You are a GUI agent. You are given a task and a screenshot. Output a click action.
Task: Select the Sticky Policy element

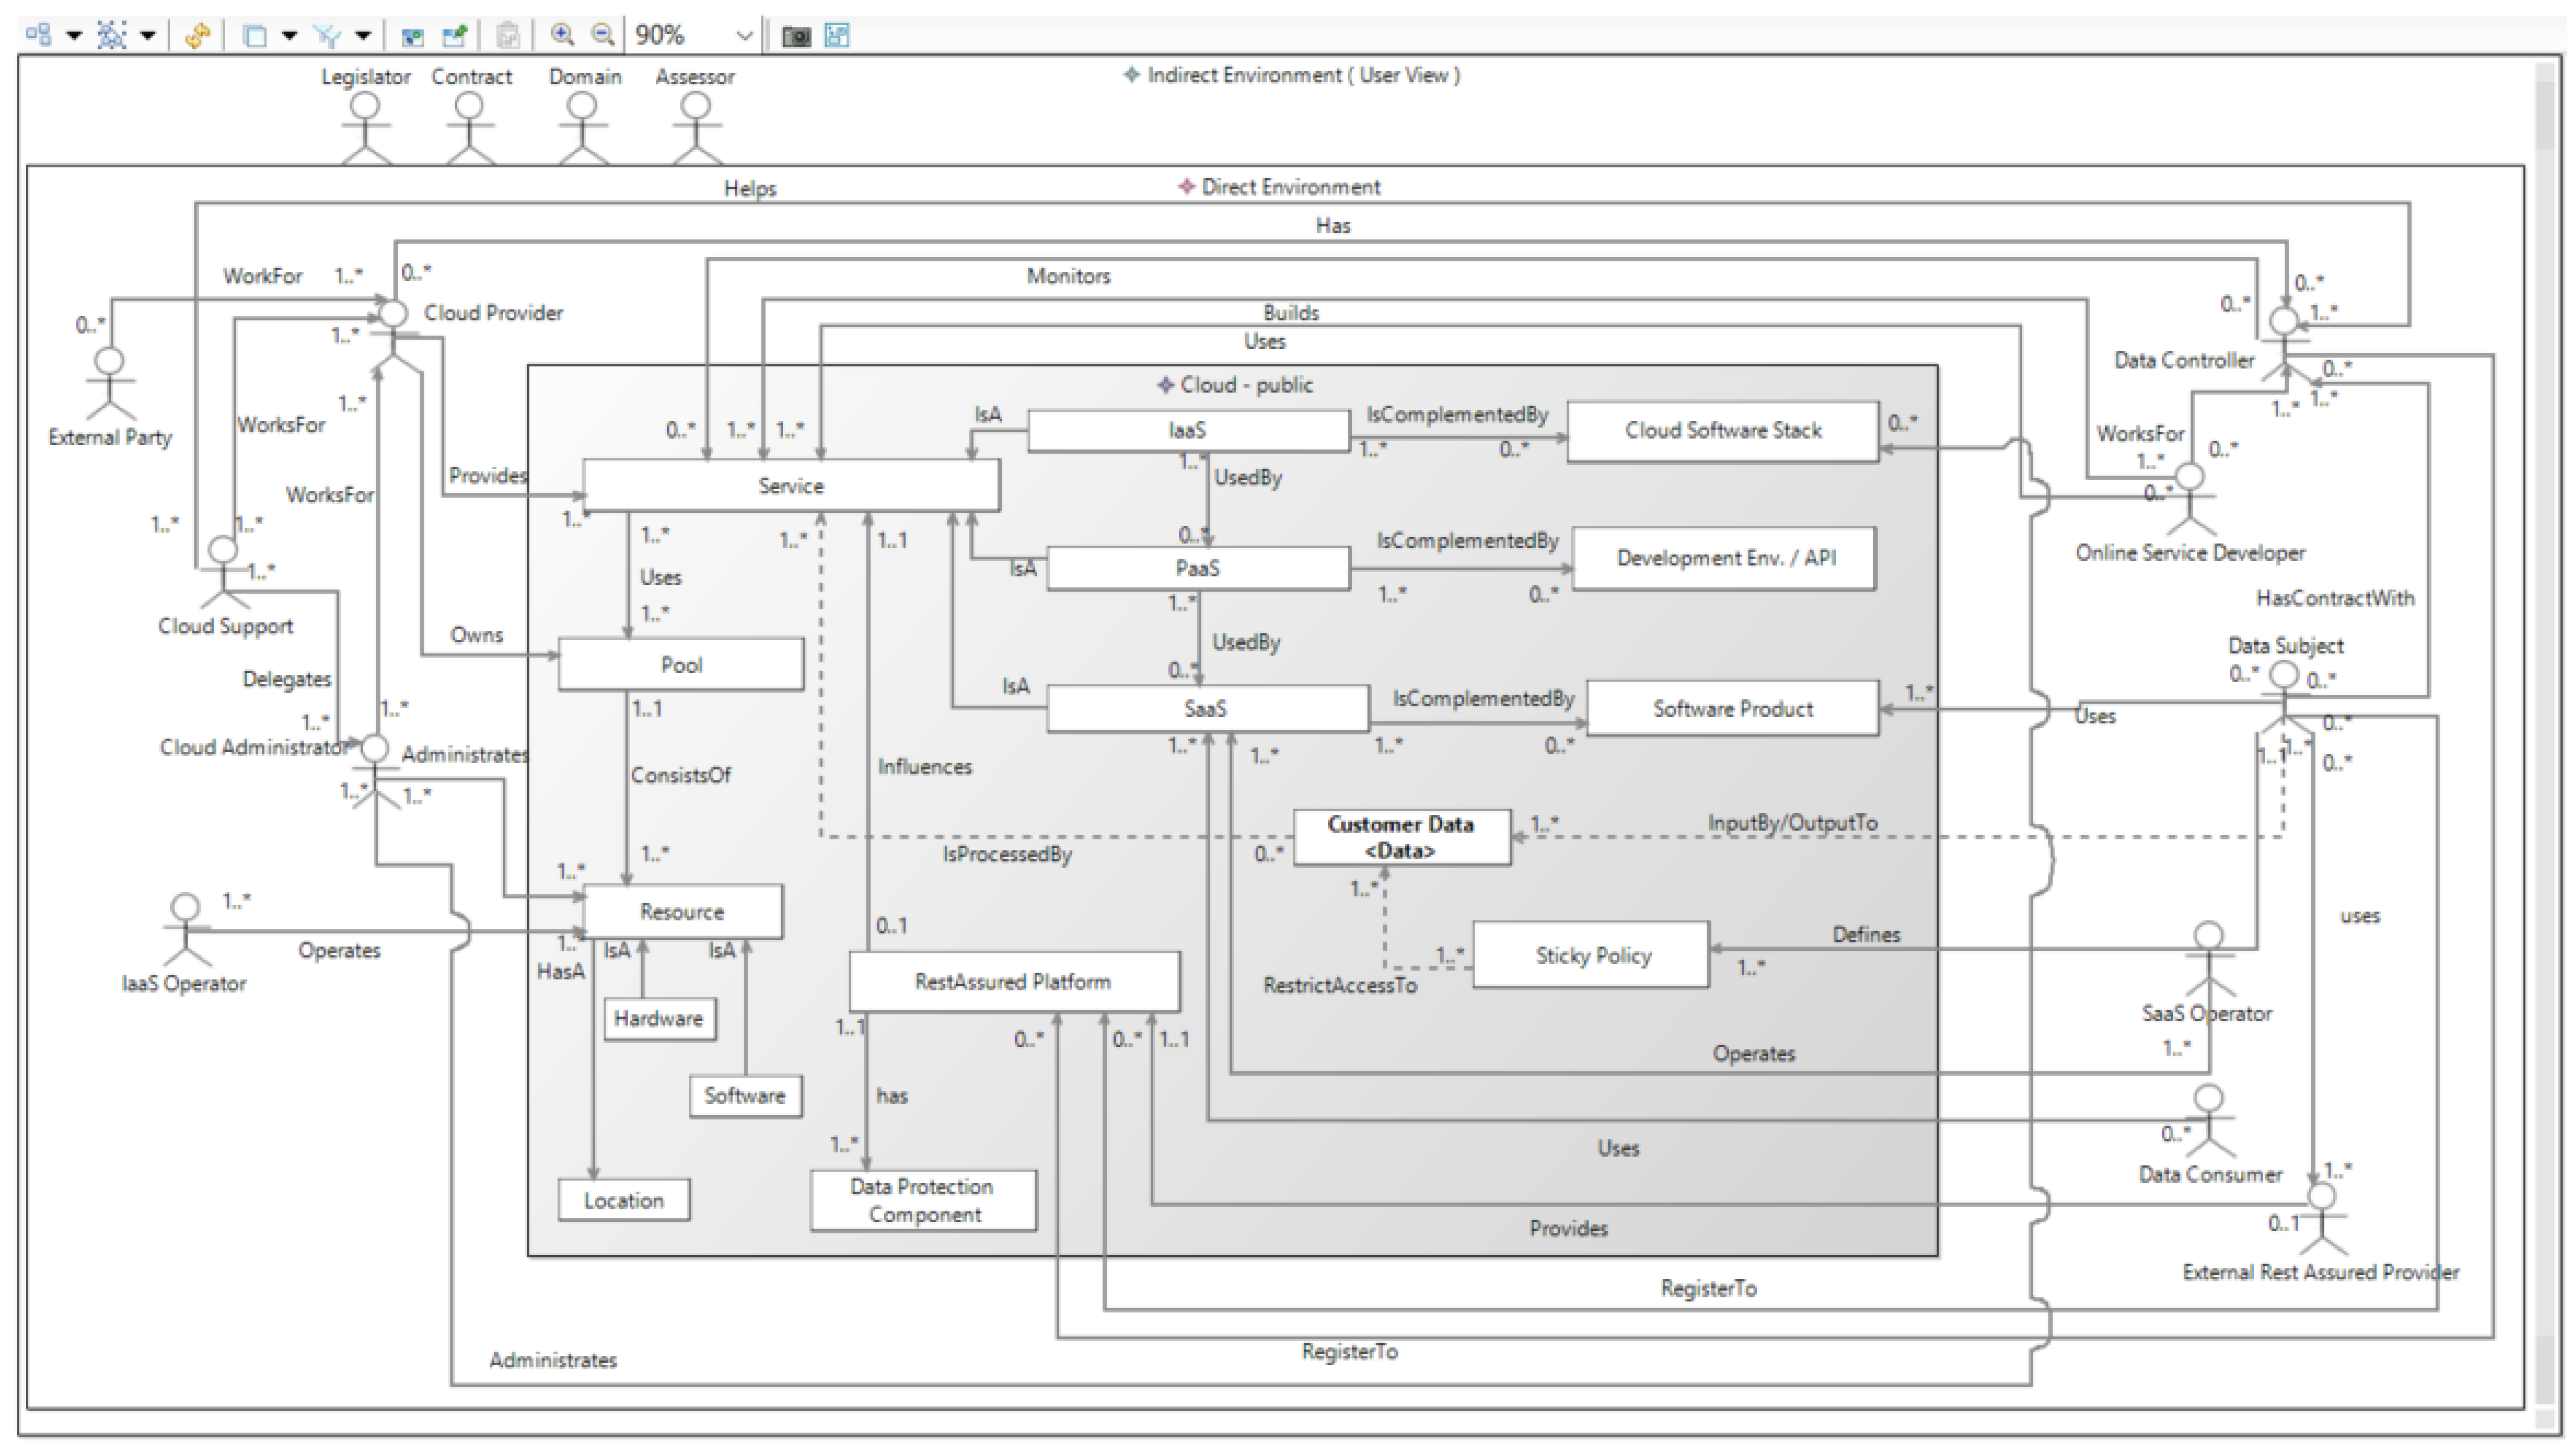click(x=1592, y=955)
